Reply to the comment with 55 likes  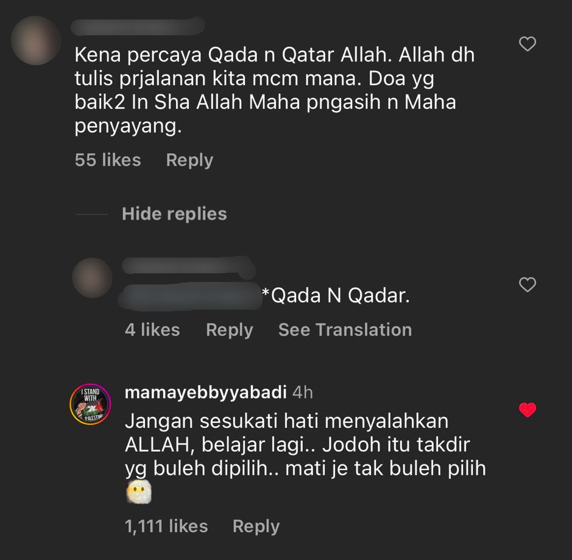coord(189,160)
